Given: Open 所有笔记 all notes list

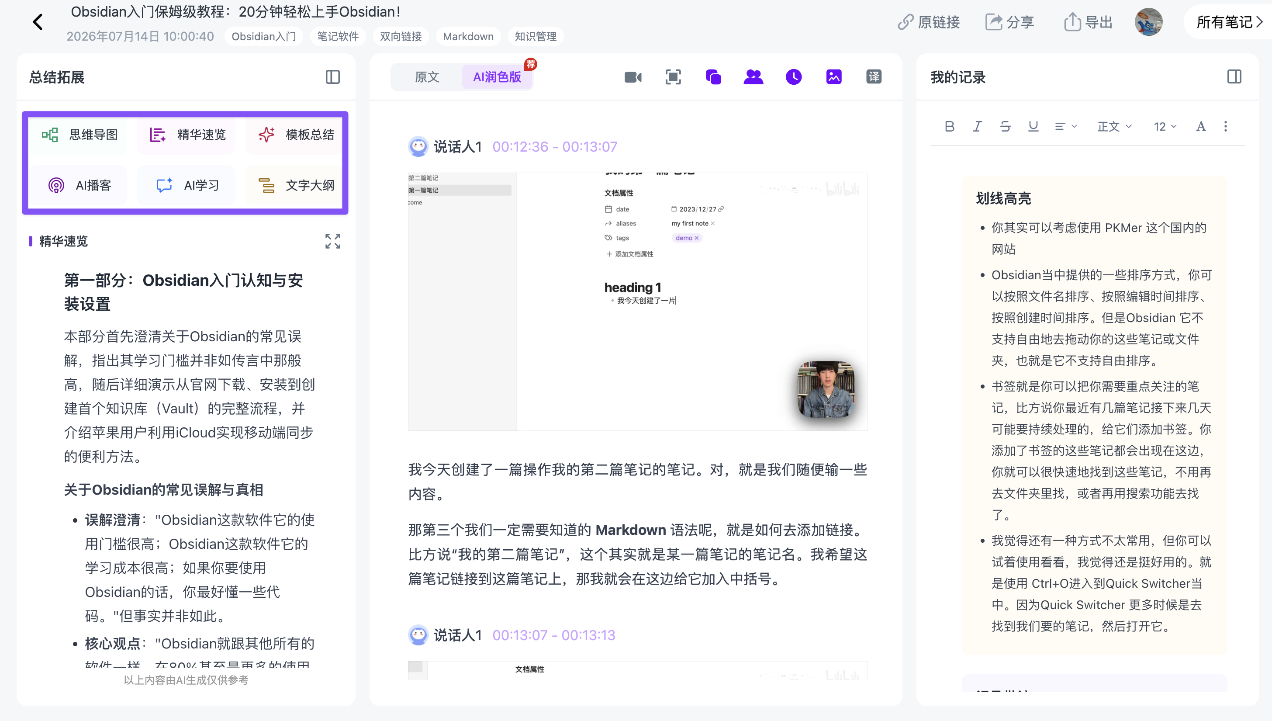Looking at the screenshot, I should coord(1230,22).
